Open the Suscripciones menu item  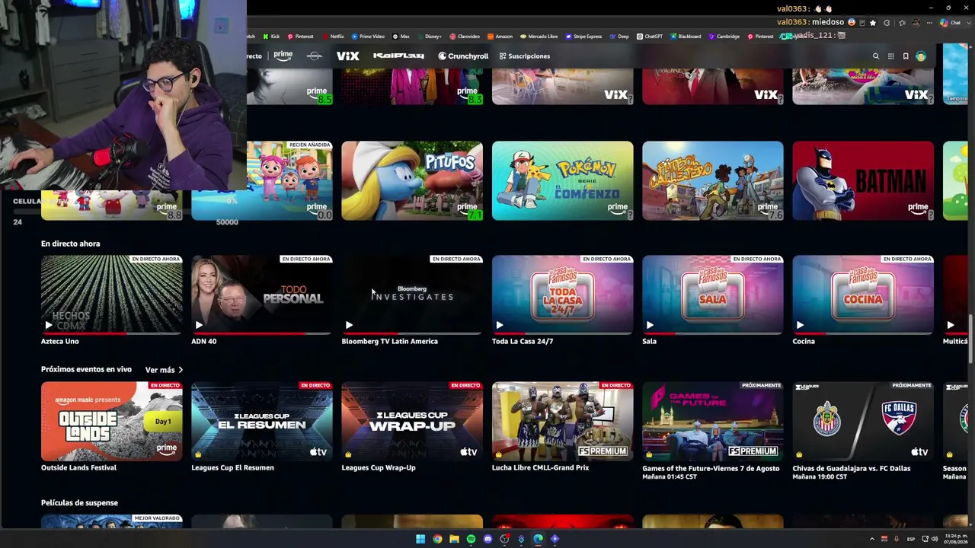(524, 56)
